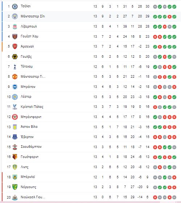181x203 pixels.
Task: Select Newcastle's first loss form icon
Action: [x=155, y=198]
